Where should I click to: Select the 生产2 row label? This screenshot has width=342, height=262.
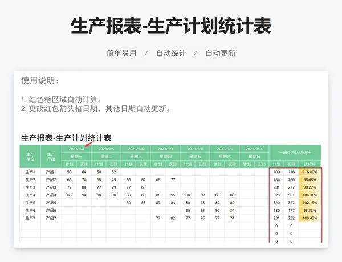click(x=30, y=179)
